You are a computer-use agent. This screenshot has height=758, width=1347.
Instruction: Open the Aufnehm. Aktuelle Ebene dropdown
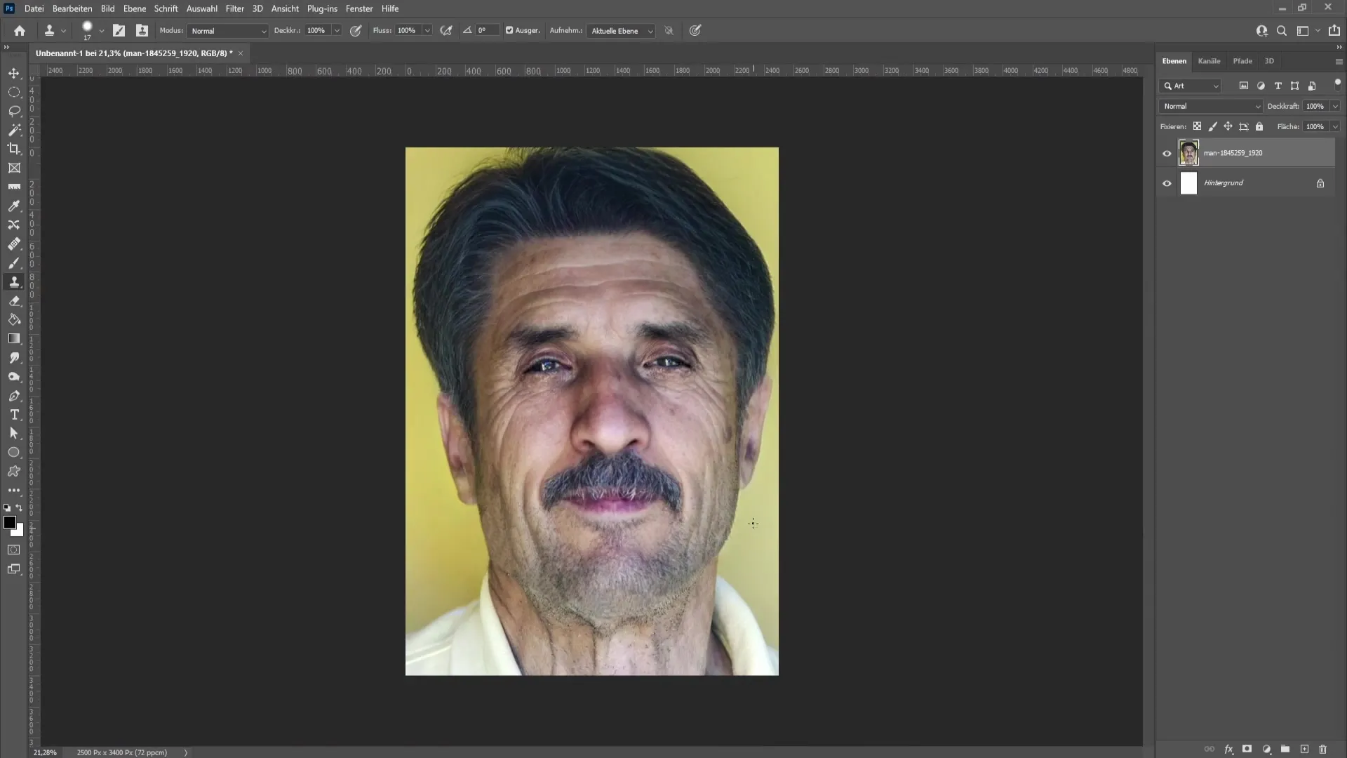[622, 31]
